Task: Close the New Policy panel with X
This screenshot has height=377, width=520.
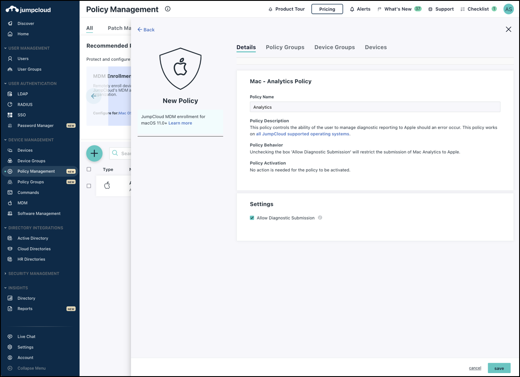Action: [508, 29]
